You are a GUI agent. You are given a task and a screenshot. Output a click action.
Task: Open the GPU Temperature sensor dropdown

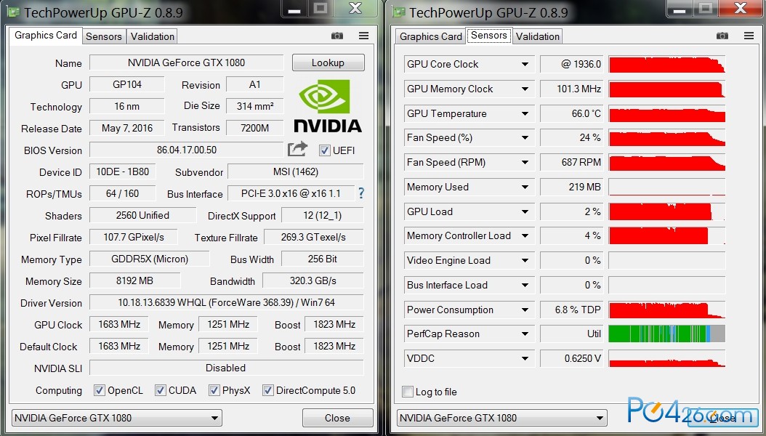tap(525, 113)
